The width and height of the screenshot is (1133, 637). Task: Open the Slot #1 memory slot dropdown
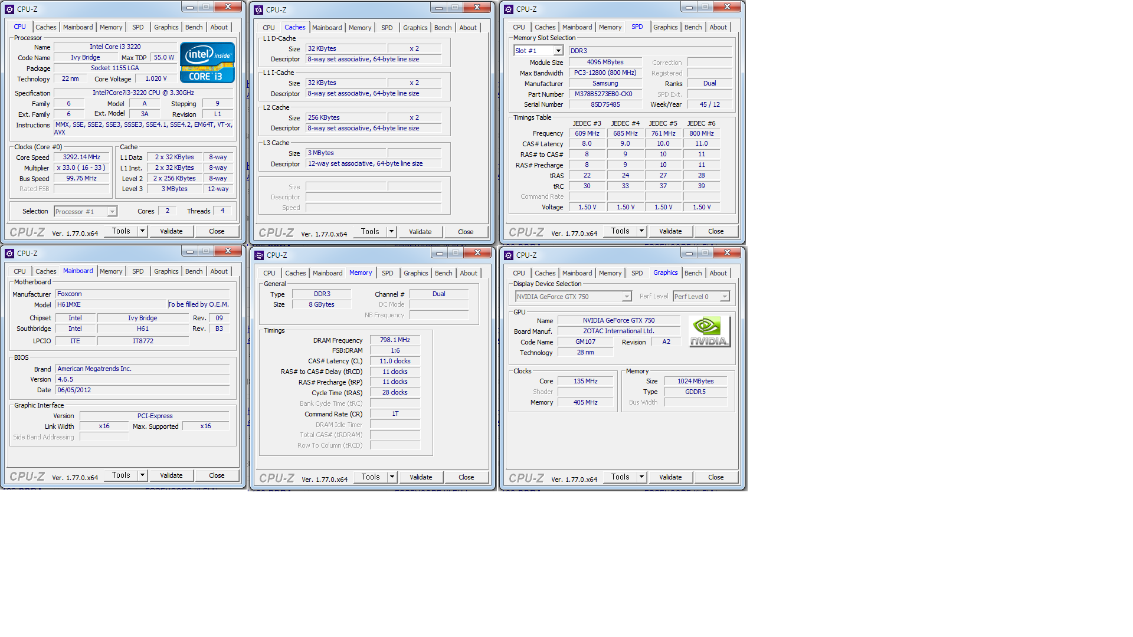[x=558, y=51]
